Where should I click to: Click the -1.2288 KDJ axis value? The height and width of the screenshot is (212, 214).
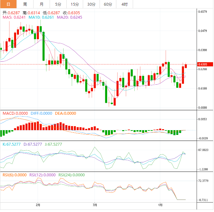[203, 169]
